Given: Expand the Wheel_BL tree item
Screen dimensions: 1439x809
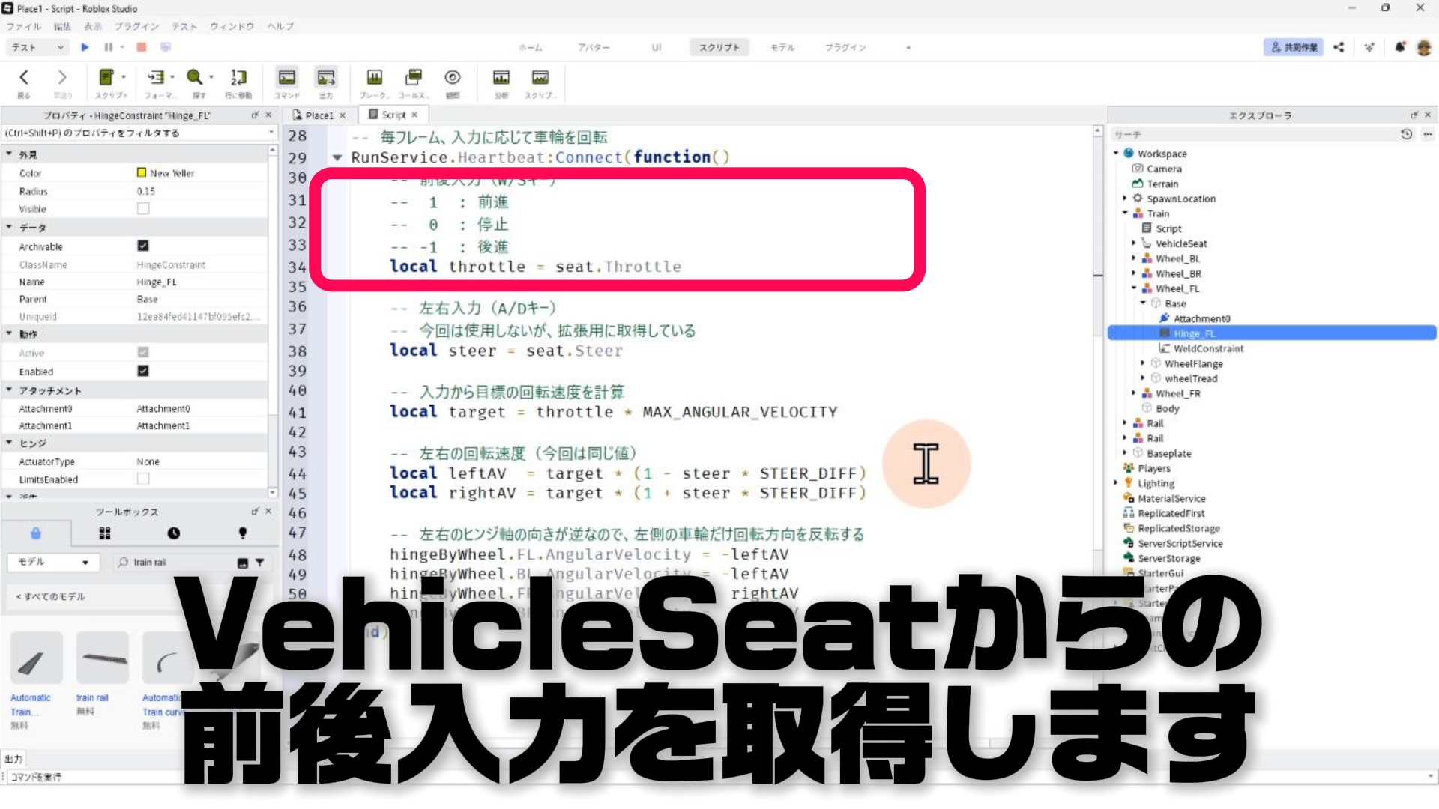Looking at the screenshot, I should click(1134, 258).
